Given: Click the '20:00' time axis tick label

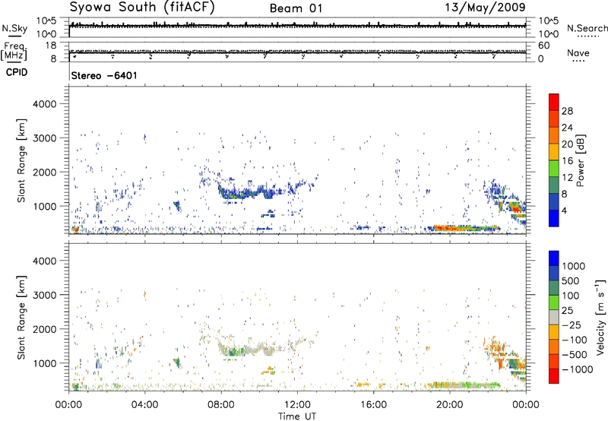Looking at the screenshot, I should tap(450, 405).
